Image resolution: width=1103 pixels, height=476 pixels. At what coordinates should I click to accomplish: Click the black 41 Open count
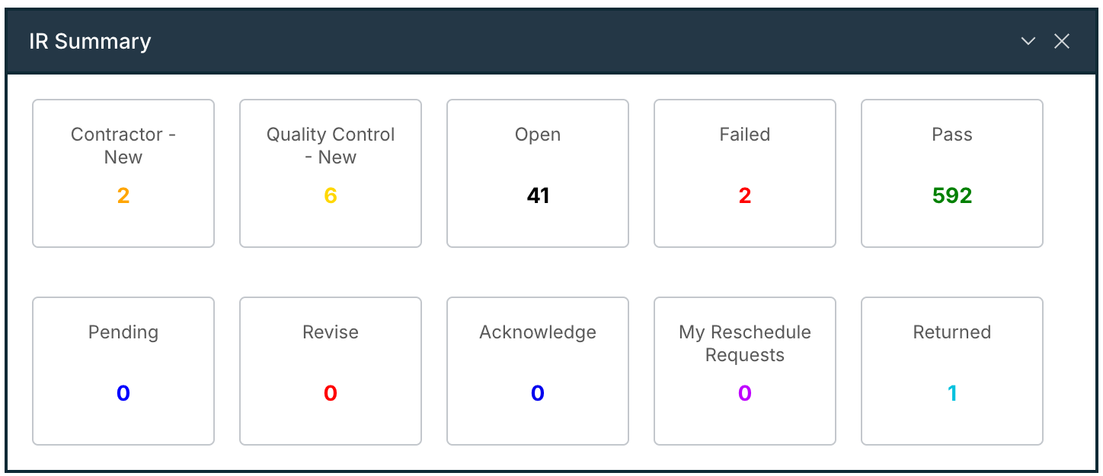pos(538,196)
